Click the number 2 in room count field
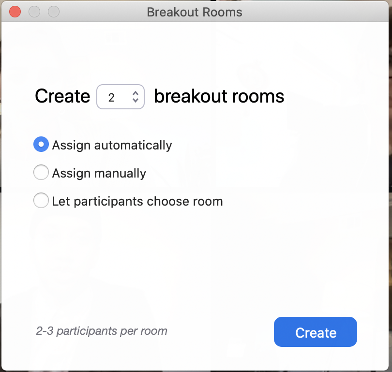 112,98
